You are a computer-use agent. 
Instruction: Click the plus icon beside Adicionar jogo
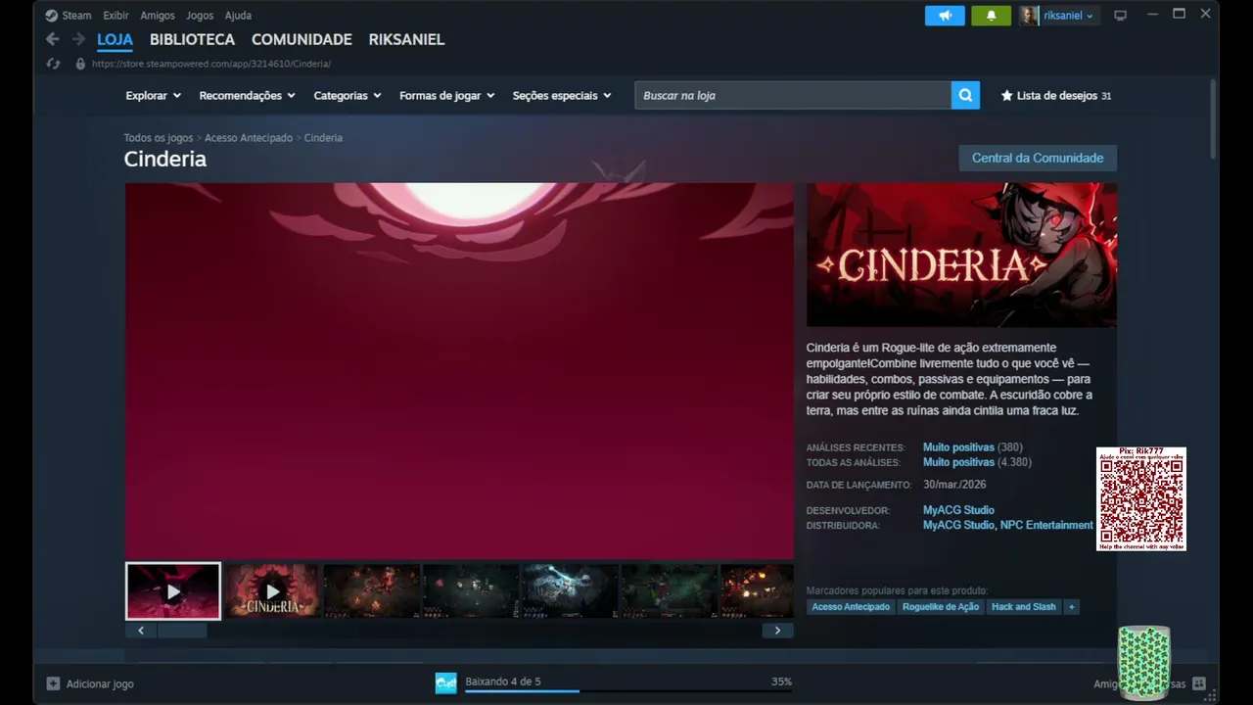coord(53,683)
